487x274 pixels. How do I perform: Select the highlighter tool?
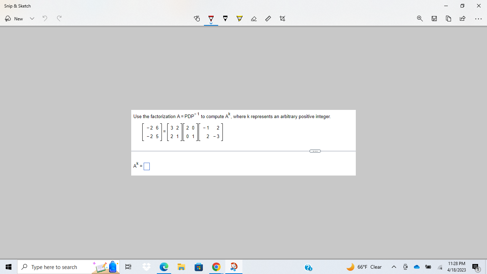click(240, 18)
